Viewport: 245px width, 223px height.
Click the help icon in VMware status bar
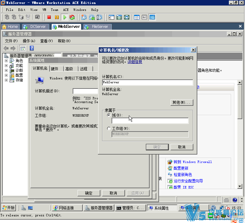point(235,200)
